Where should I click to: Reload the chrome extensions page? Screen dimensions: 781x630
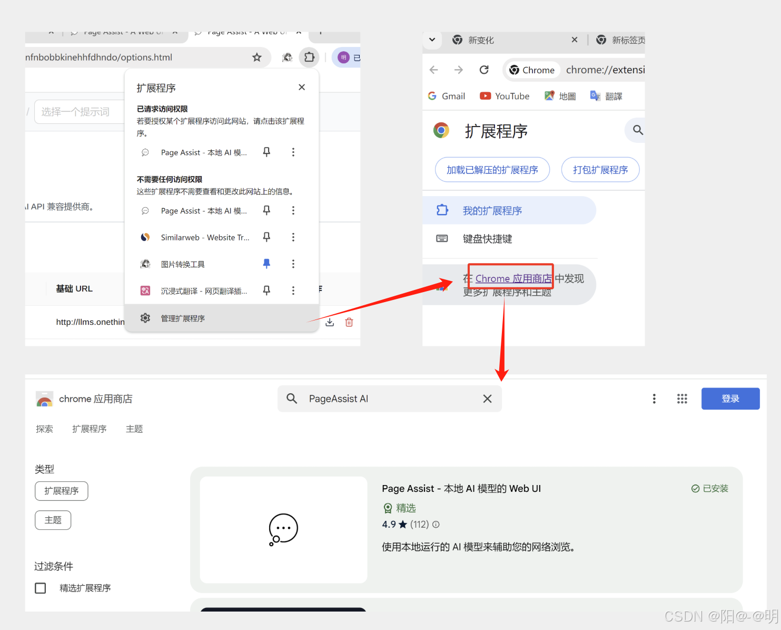[x=484, y=70]
